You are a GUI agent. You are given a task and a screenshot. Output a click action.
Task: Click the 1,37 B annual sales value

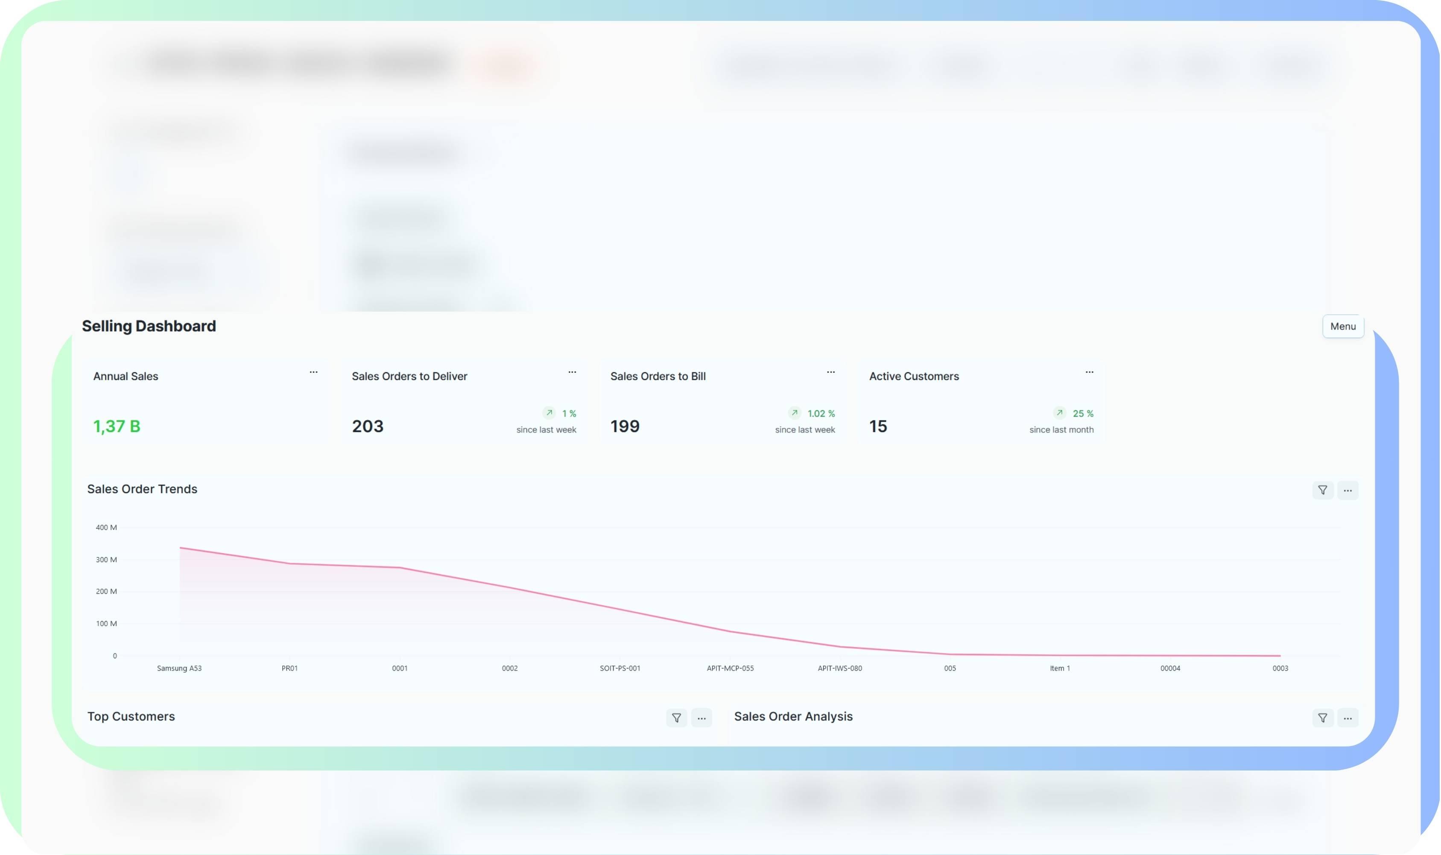click(117, 426)
